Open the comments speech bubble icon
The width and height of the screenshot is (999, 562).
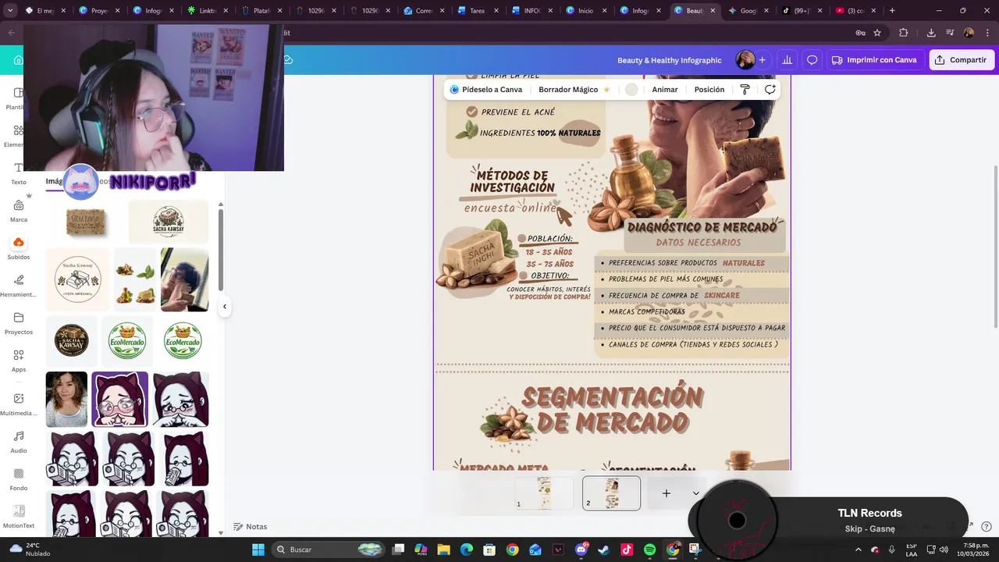(812, 60)
